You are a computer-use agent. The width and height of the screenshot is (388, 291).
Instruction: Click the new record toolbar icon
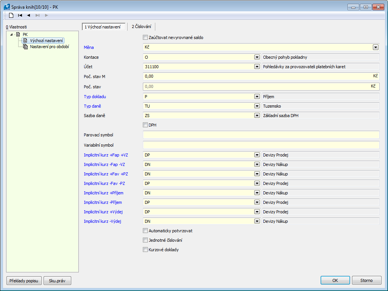[11, 15]
